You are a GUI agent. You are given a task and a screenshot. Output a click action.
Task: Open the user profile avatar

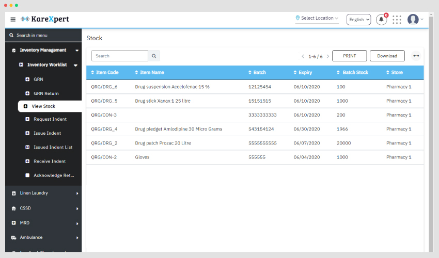click(413, 20)
